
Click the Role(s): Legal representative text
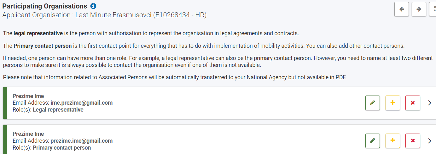coord(48,110)
